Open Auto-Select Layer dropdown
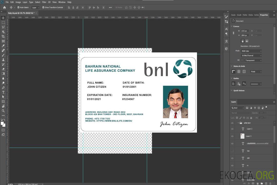Screen dimensions: 277x185 click(35, 7)
